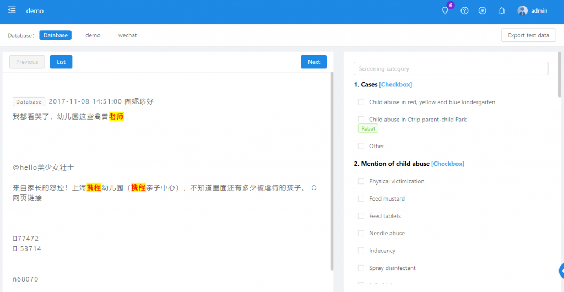Open the admin account dropdown
564x292 pixels.
pos(539,11)
